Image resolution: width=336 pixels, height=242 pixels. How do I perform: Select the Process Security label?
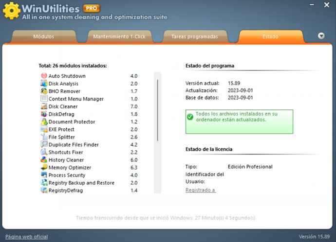[x=67, y=175]
